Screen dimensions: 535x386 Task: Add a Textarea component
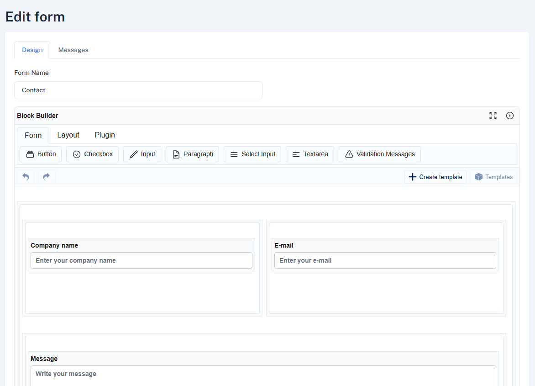(310, 154)
